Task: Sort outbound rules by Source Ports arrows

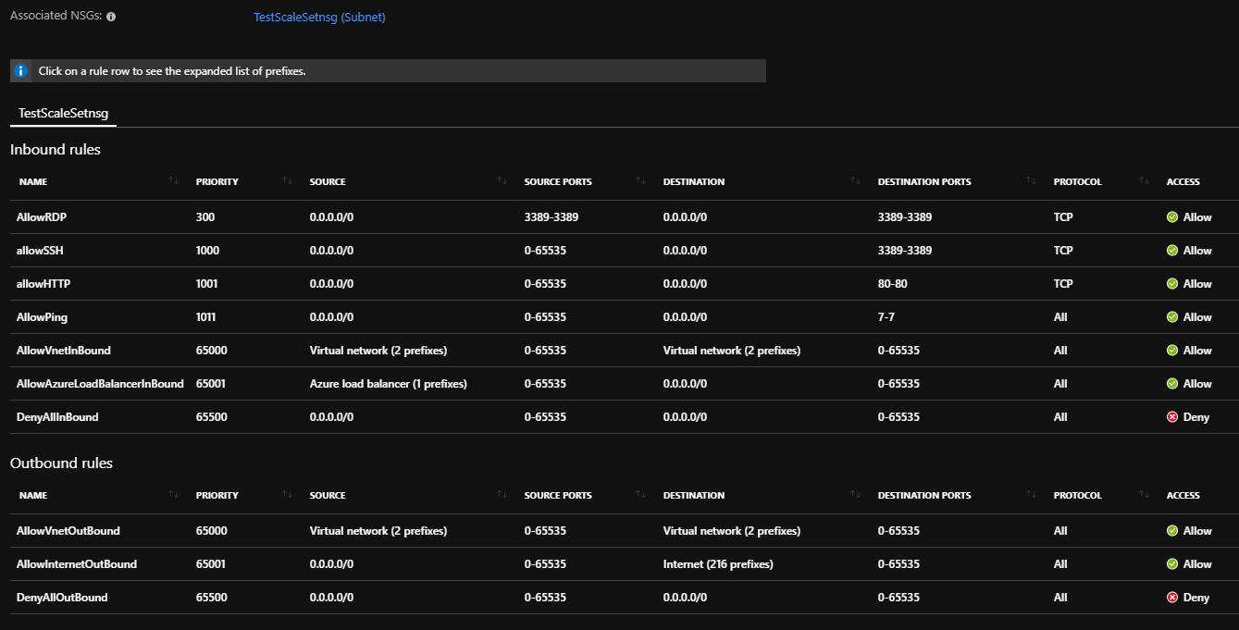Action: pyautogui.click(x=640, y=495)
